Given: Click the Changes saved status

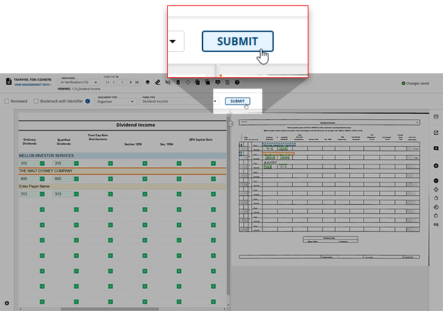Looking at the screenshot, I should click(415, 83).
